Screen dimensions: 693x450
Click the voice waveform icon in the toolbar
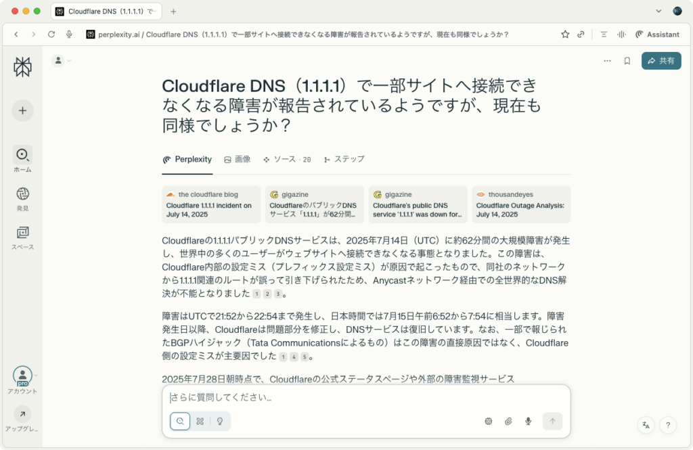[x=621, y=35]
